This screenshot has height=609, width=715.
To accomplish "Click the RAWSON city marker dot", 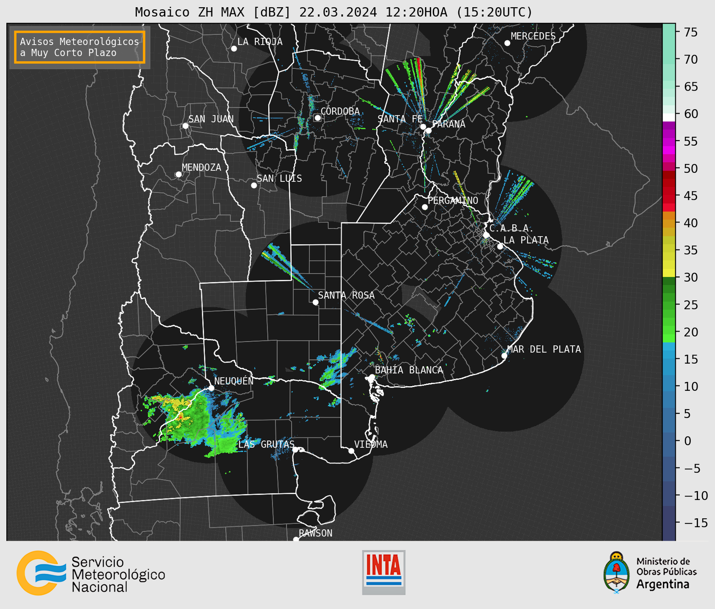I will tap(296, 540).
